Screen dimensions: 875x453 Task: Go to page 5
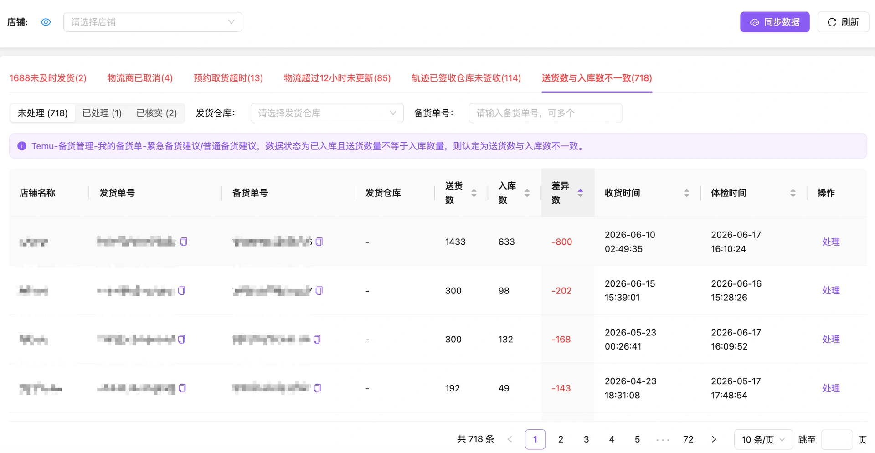(637, 439)
